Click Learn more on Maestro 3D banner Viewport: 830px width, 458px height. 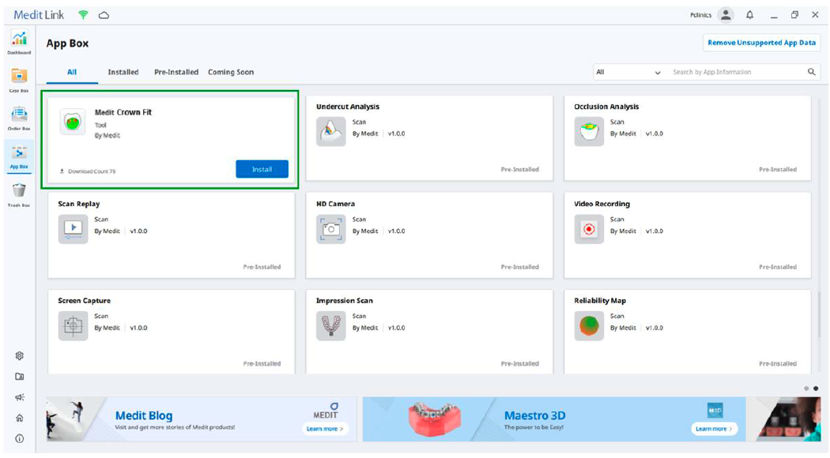[x=714, y=428]
